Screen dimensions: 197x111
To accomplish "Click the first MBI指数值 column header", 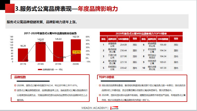I will (x=123, y=39).
